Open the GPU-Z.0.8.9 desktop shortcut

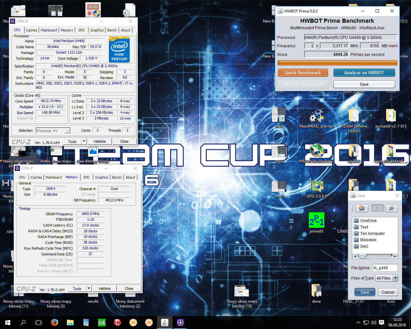[x=316, y=189]
